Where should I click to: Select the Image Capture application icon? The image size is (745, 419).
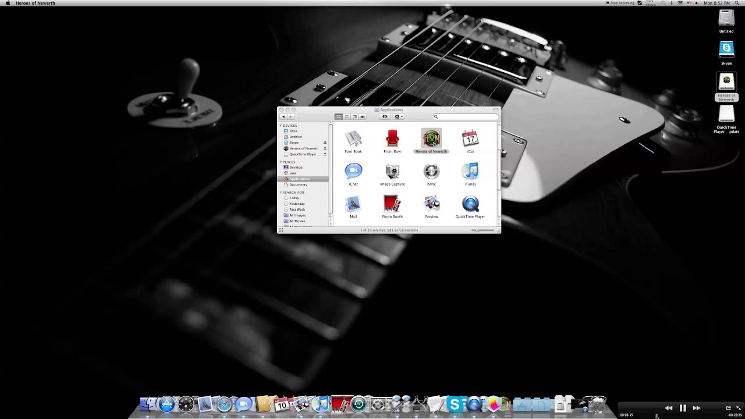(x=392, y=171)
